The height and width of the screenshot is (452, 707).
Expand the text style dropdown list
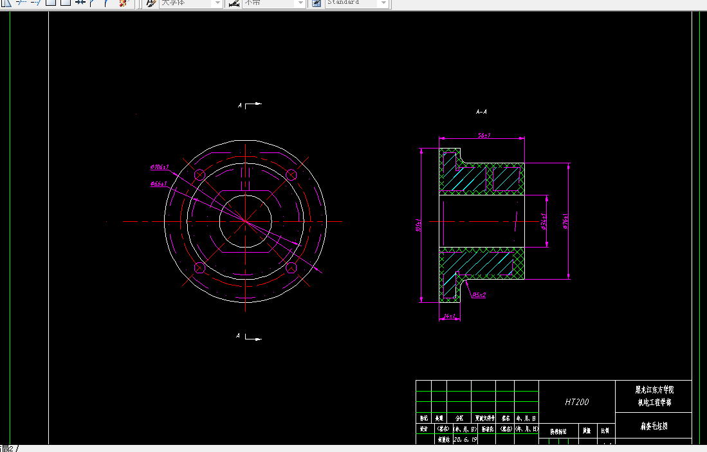point(218,3)
